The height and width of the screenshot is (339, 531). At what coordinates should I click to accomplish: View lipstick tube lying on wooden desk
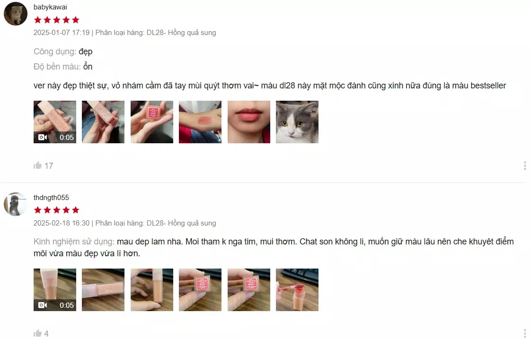103,290
